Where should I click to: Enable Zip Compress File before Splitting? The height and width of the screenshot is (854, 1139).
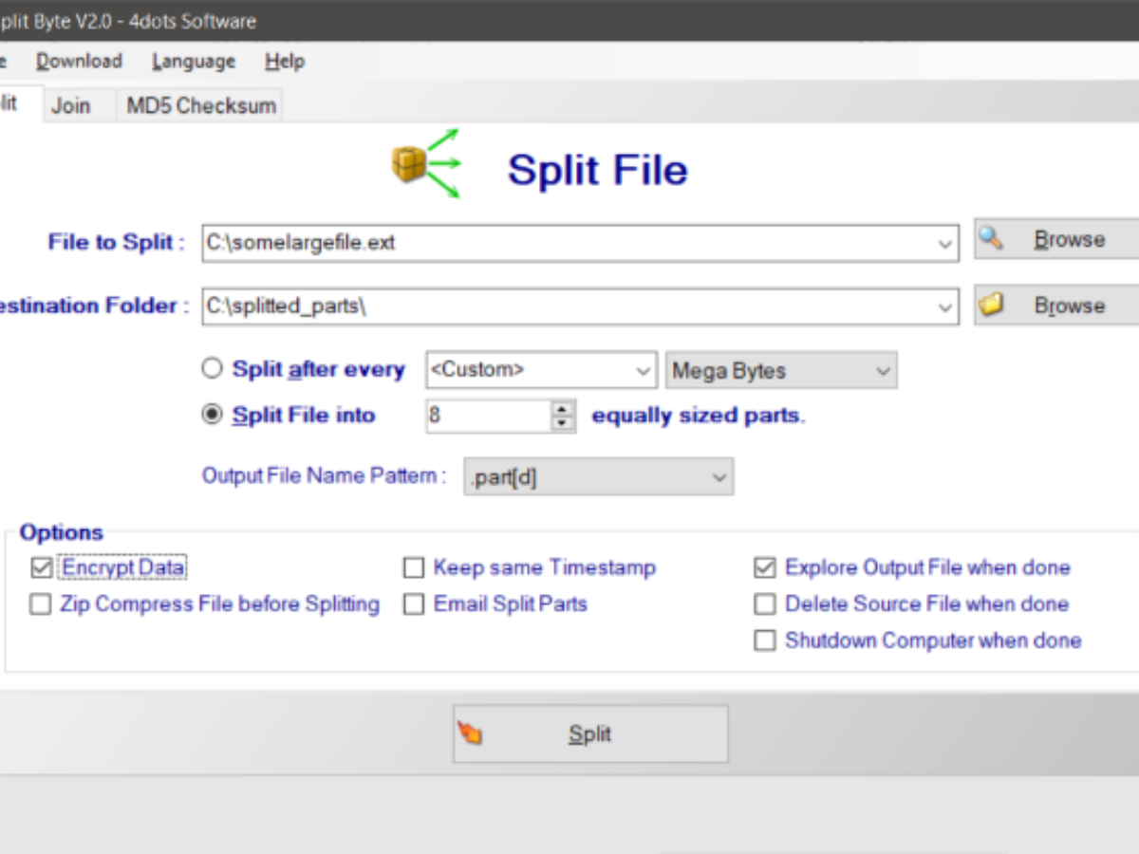coord(41,604)
